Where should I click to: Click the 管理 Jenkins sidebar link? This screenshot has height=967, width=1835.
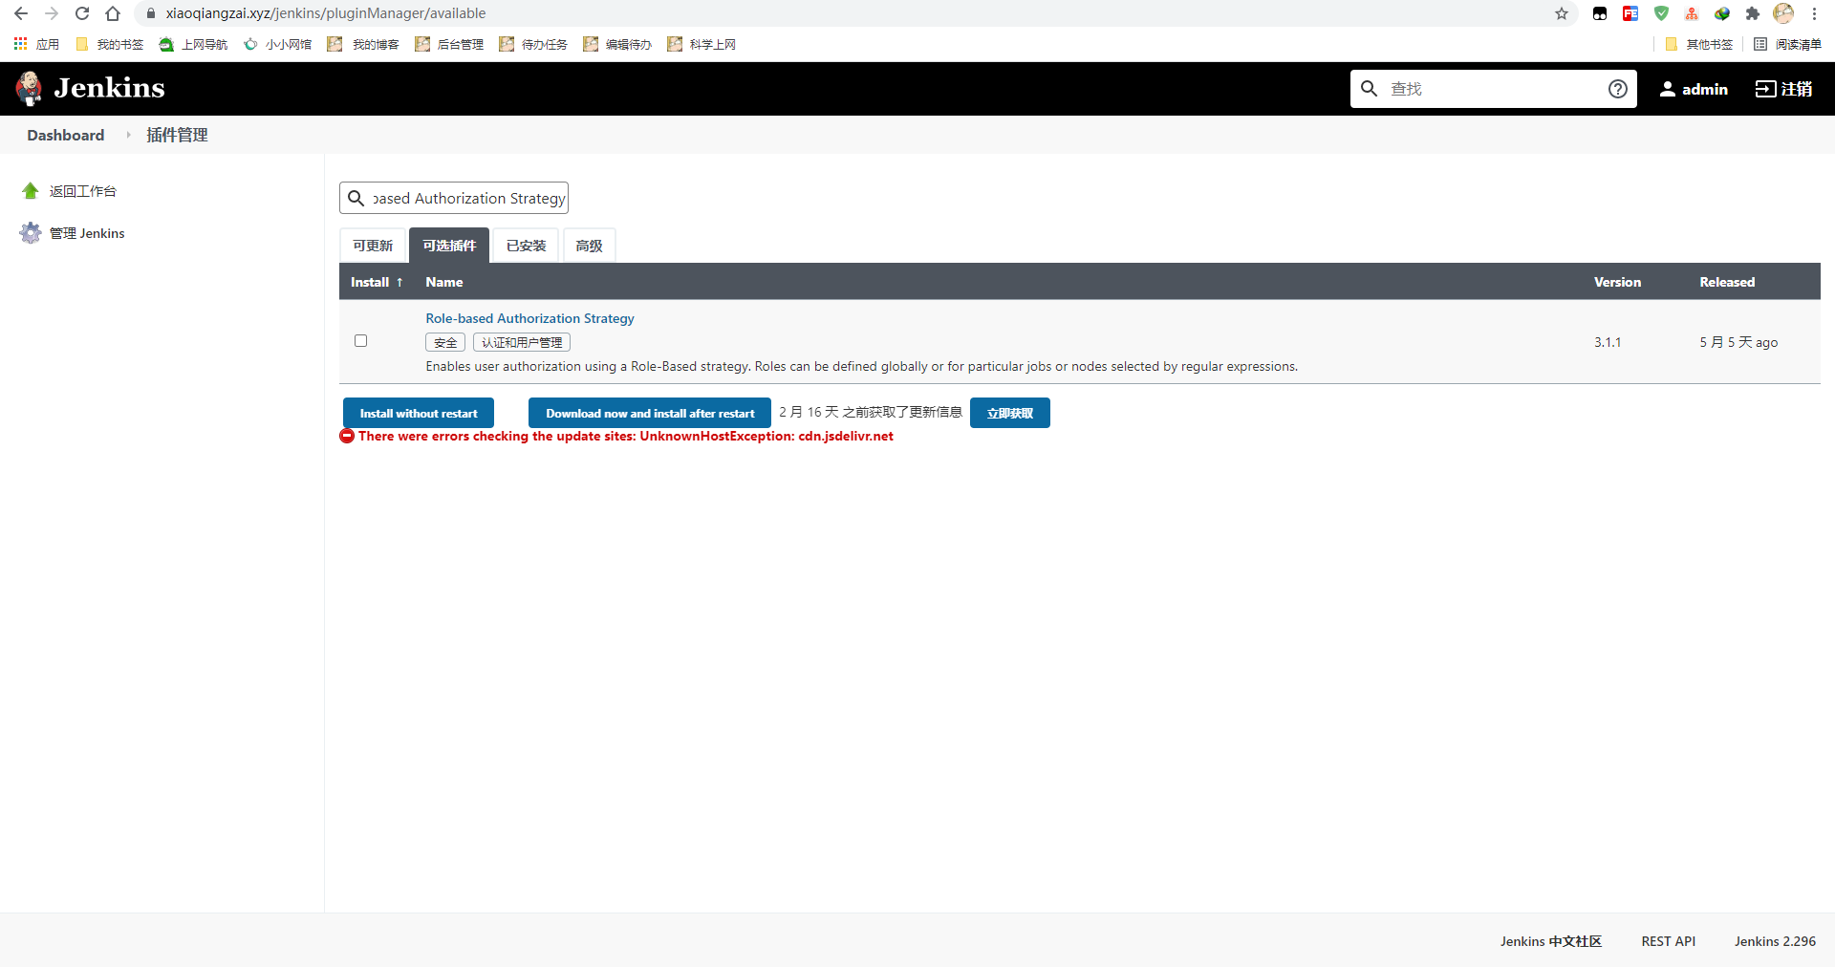[87, 233]
